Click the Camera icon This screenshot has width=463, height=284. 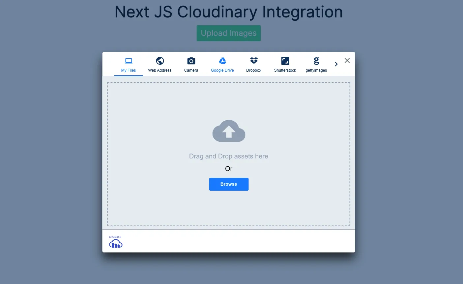pos(191,61)
